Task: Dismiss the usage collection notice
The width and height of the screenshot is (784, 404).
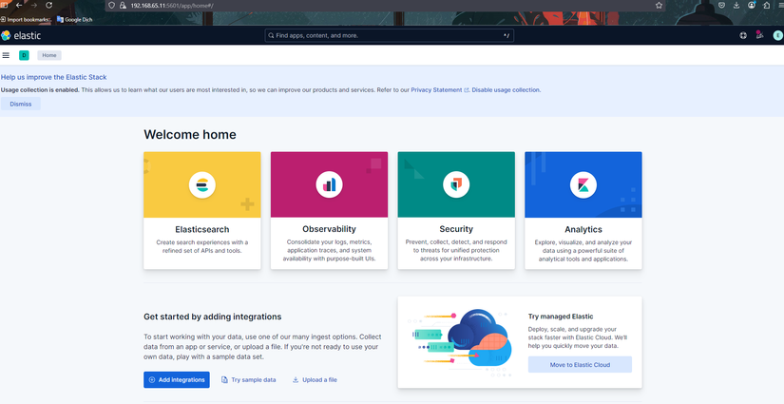Action: [x=21, y=104]
